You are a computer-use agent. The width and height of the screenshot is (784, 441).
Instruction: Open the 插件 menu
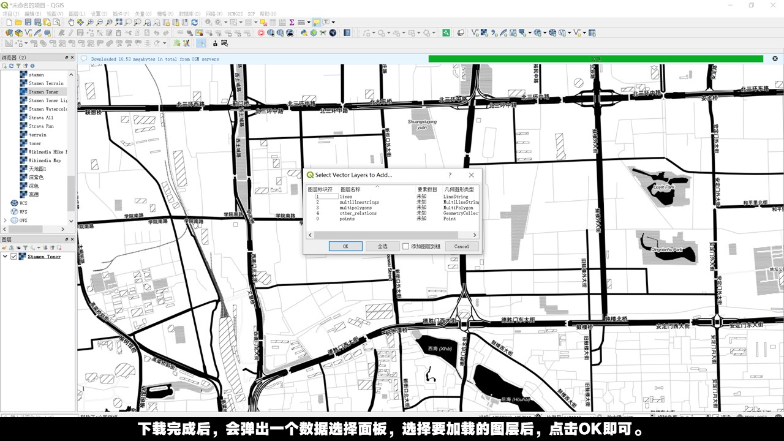point(121,13)
